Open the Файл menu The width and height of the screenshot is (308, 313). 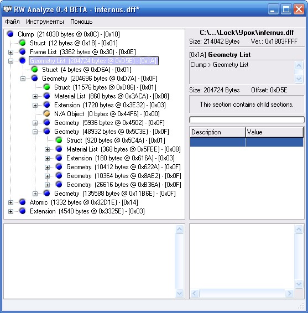pos(12,22)
